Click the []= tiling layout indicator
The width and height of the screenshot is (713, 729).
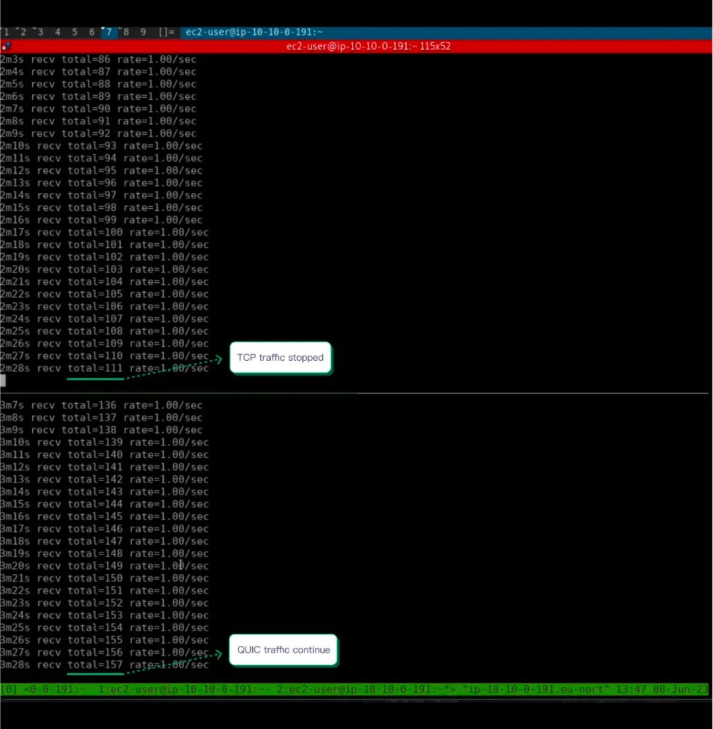(x=166, y=32)
